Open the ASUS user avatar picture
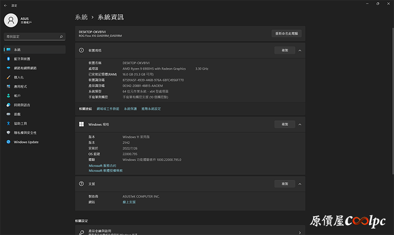Viewport: 394px width, 235px height. click(11, 20)
